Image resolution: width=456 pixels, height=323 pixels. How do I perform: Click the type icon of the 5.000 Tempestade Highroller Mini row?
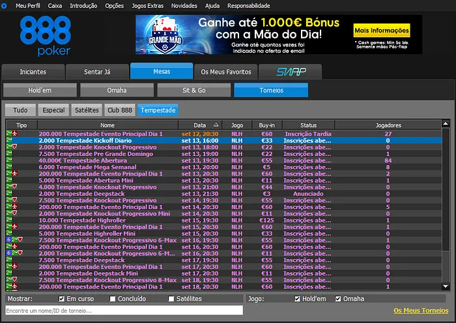tap(9, 233)
